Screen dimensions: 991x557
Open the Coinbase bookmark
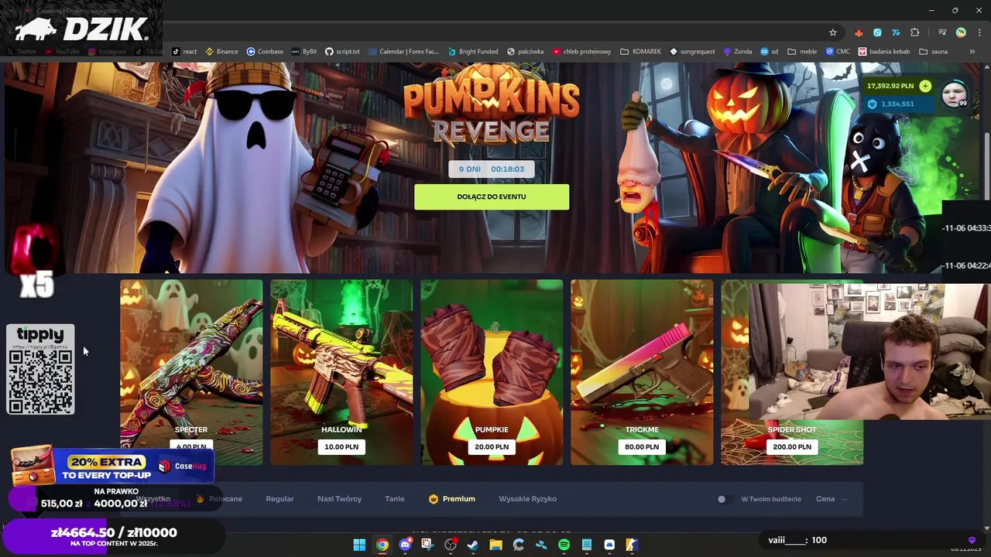(x=265, y=52)
